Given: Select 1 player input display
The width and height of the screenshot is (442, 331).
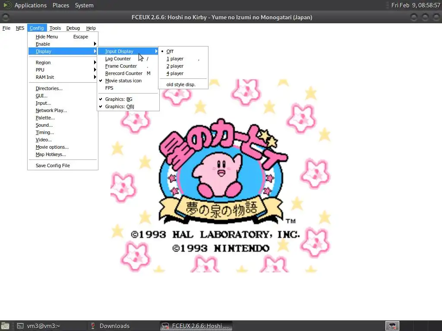Looking at the screenshot, I should 183,59.
